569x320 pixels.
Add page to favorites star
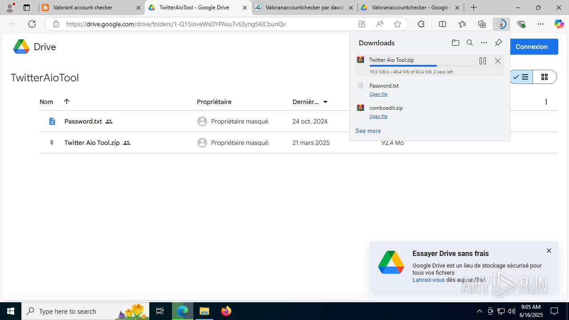[397, 24]
